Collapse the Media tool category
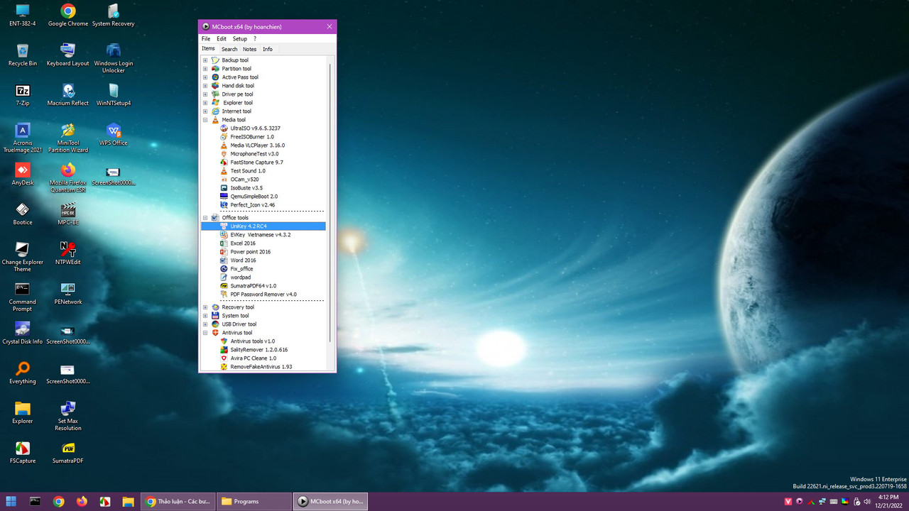Image resolution: width=909 pixels, height=511 pixels. [205, 119]
